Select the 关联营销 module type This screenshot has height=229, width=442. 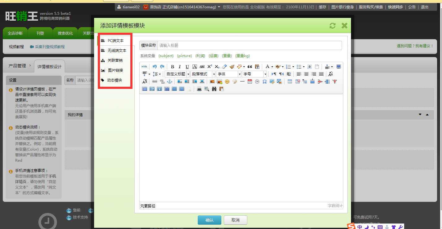pos(115,60)
